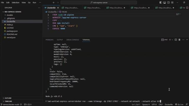Split the editor to the right
The width and height of the screenshot is (189, 106).
coord(187,8)
